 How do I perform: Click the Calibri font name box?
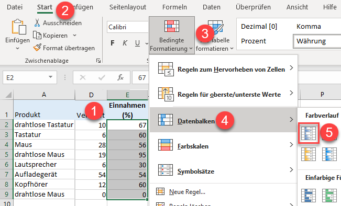pos(128,27)
